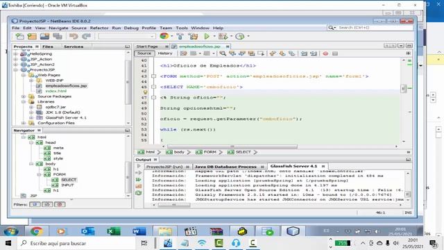Select the Start Page editor tab
Screen dimensions: 444x250
pyautogui.click(x=147, y=47)
